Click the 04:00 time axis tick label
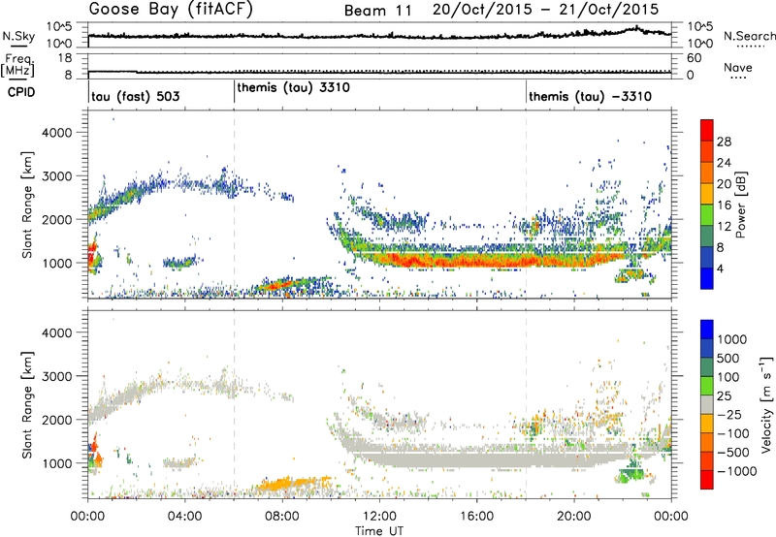 185,517
